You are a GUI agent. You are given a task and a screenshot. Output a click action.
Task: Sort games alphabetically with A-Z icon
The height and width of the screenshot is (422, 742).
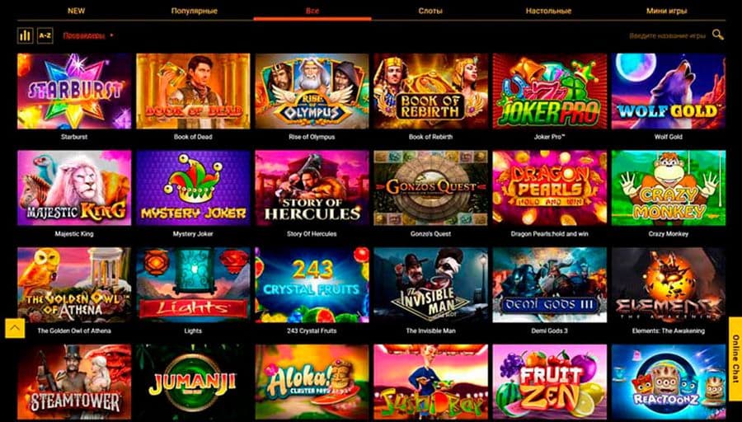pyautogui.click(x=45, y=35)
